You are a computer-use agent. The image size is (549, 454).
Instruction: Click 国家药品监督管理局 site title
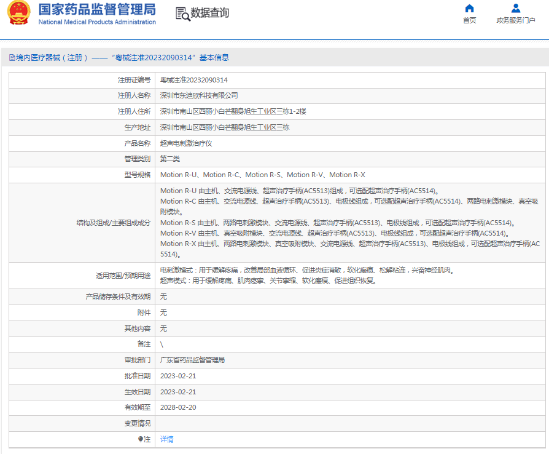[x=97, y=9]
